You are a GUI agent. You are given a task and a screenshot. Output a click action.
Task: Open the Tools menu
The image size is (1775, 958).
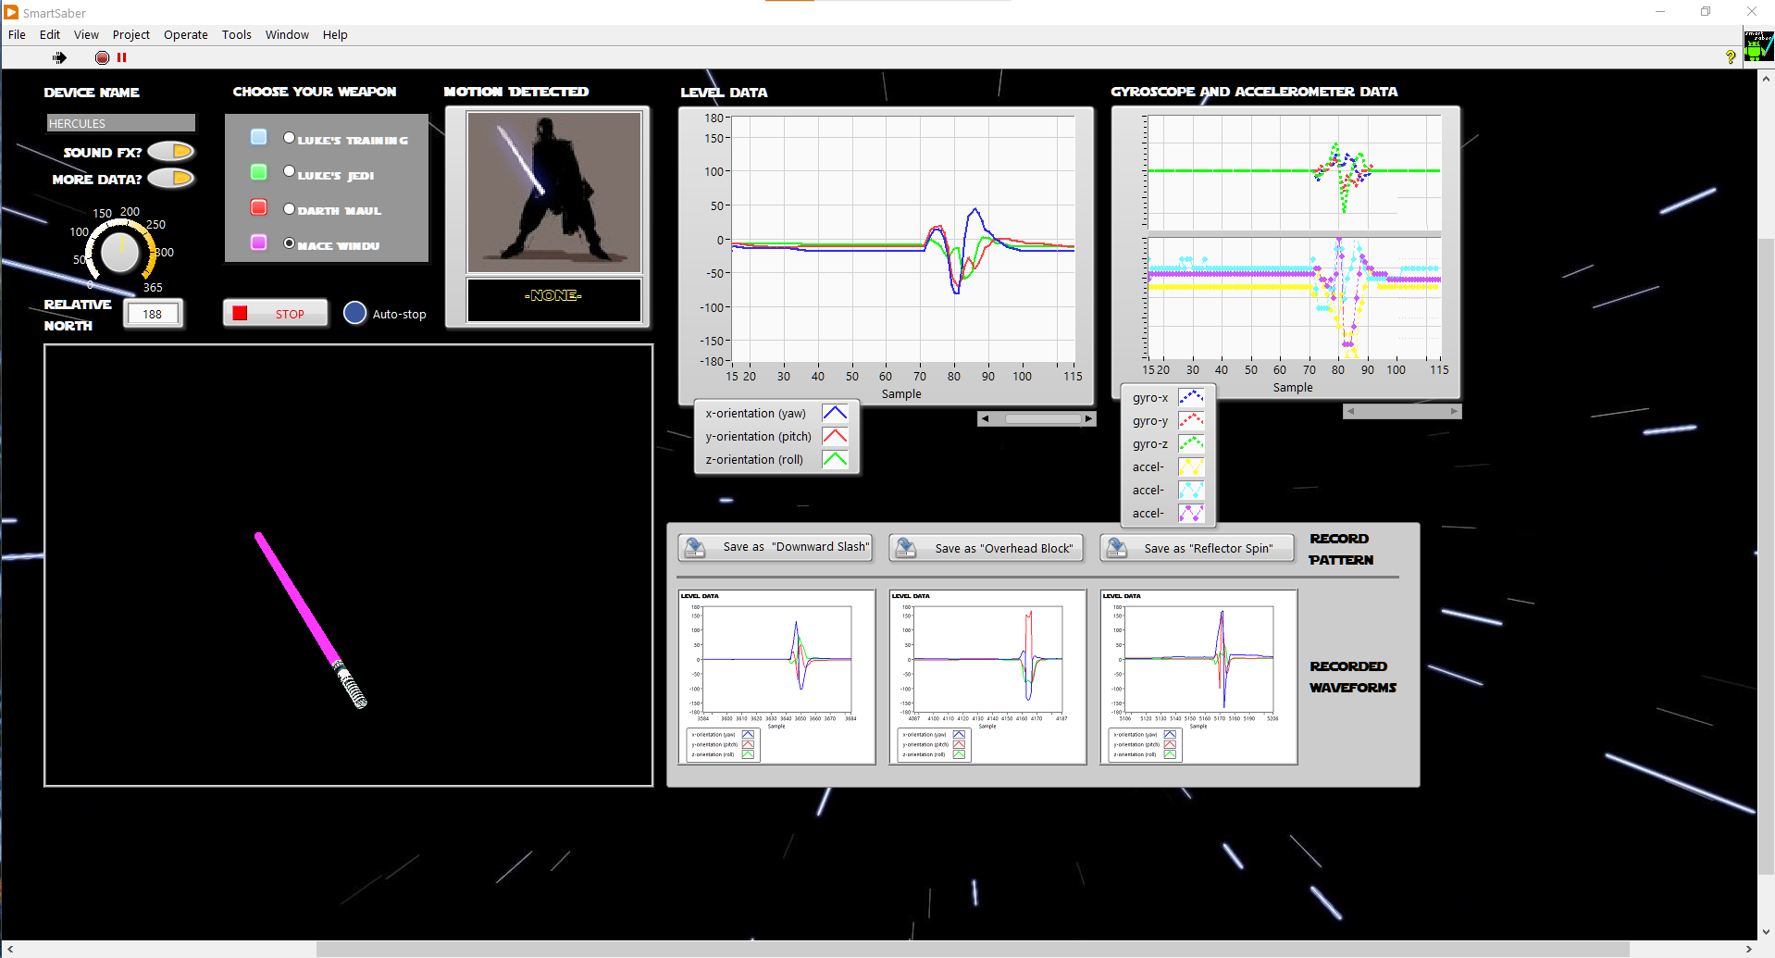[x=236, y=34]
